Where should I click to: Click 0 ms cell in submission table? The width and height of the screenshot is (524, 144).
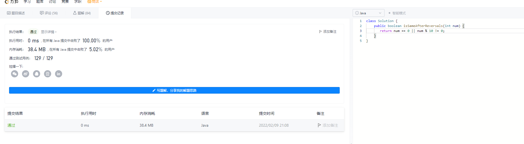pos(85,125)
